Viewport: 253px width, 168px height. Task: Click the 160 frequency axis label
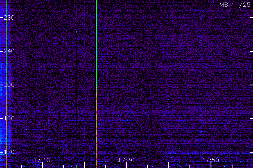click(9, 118)
